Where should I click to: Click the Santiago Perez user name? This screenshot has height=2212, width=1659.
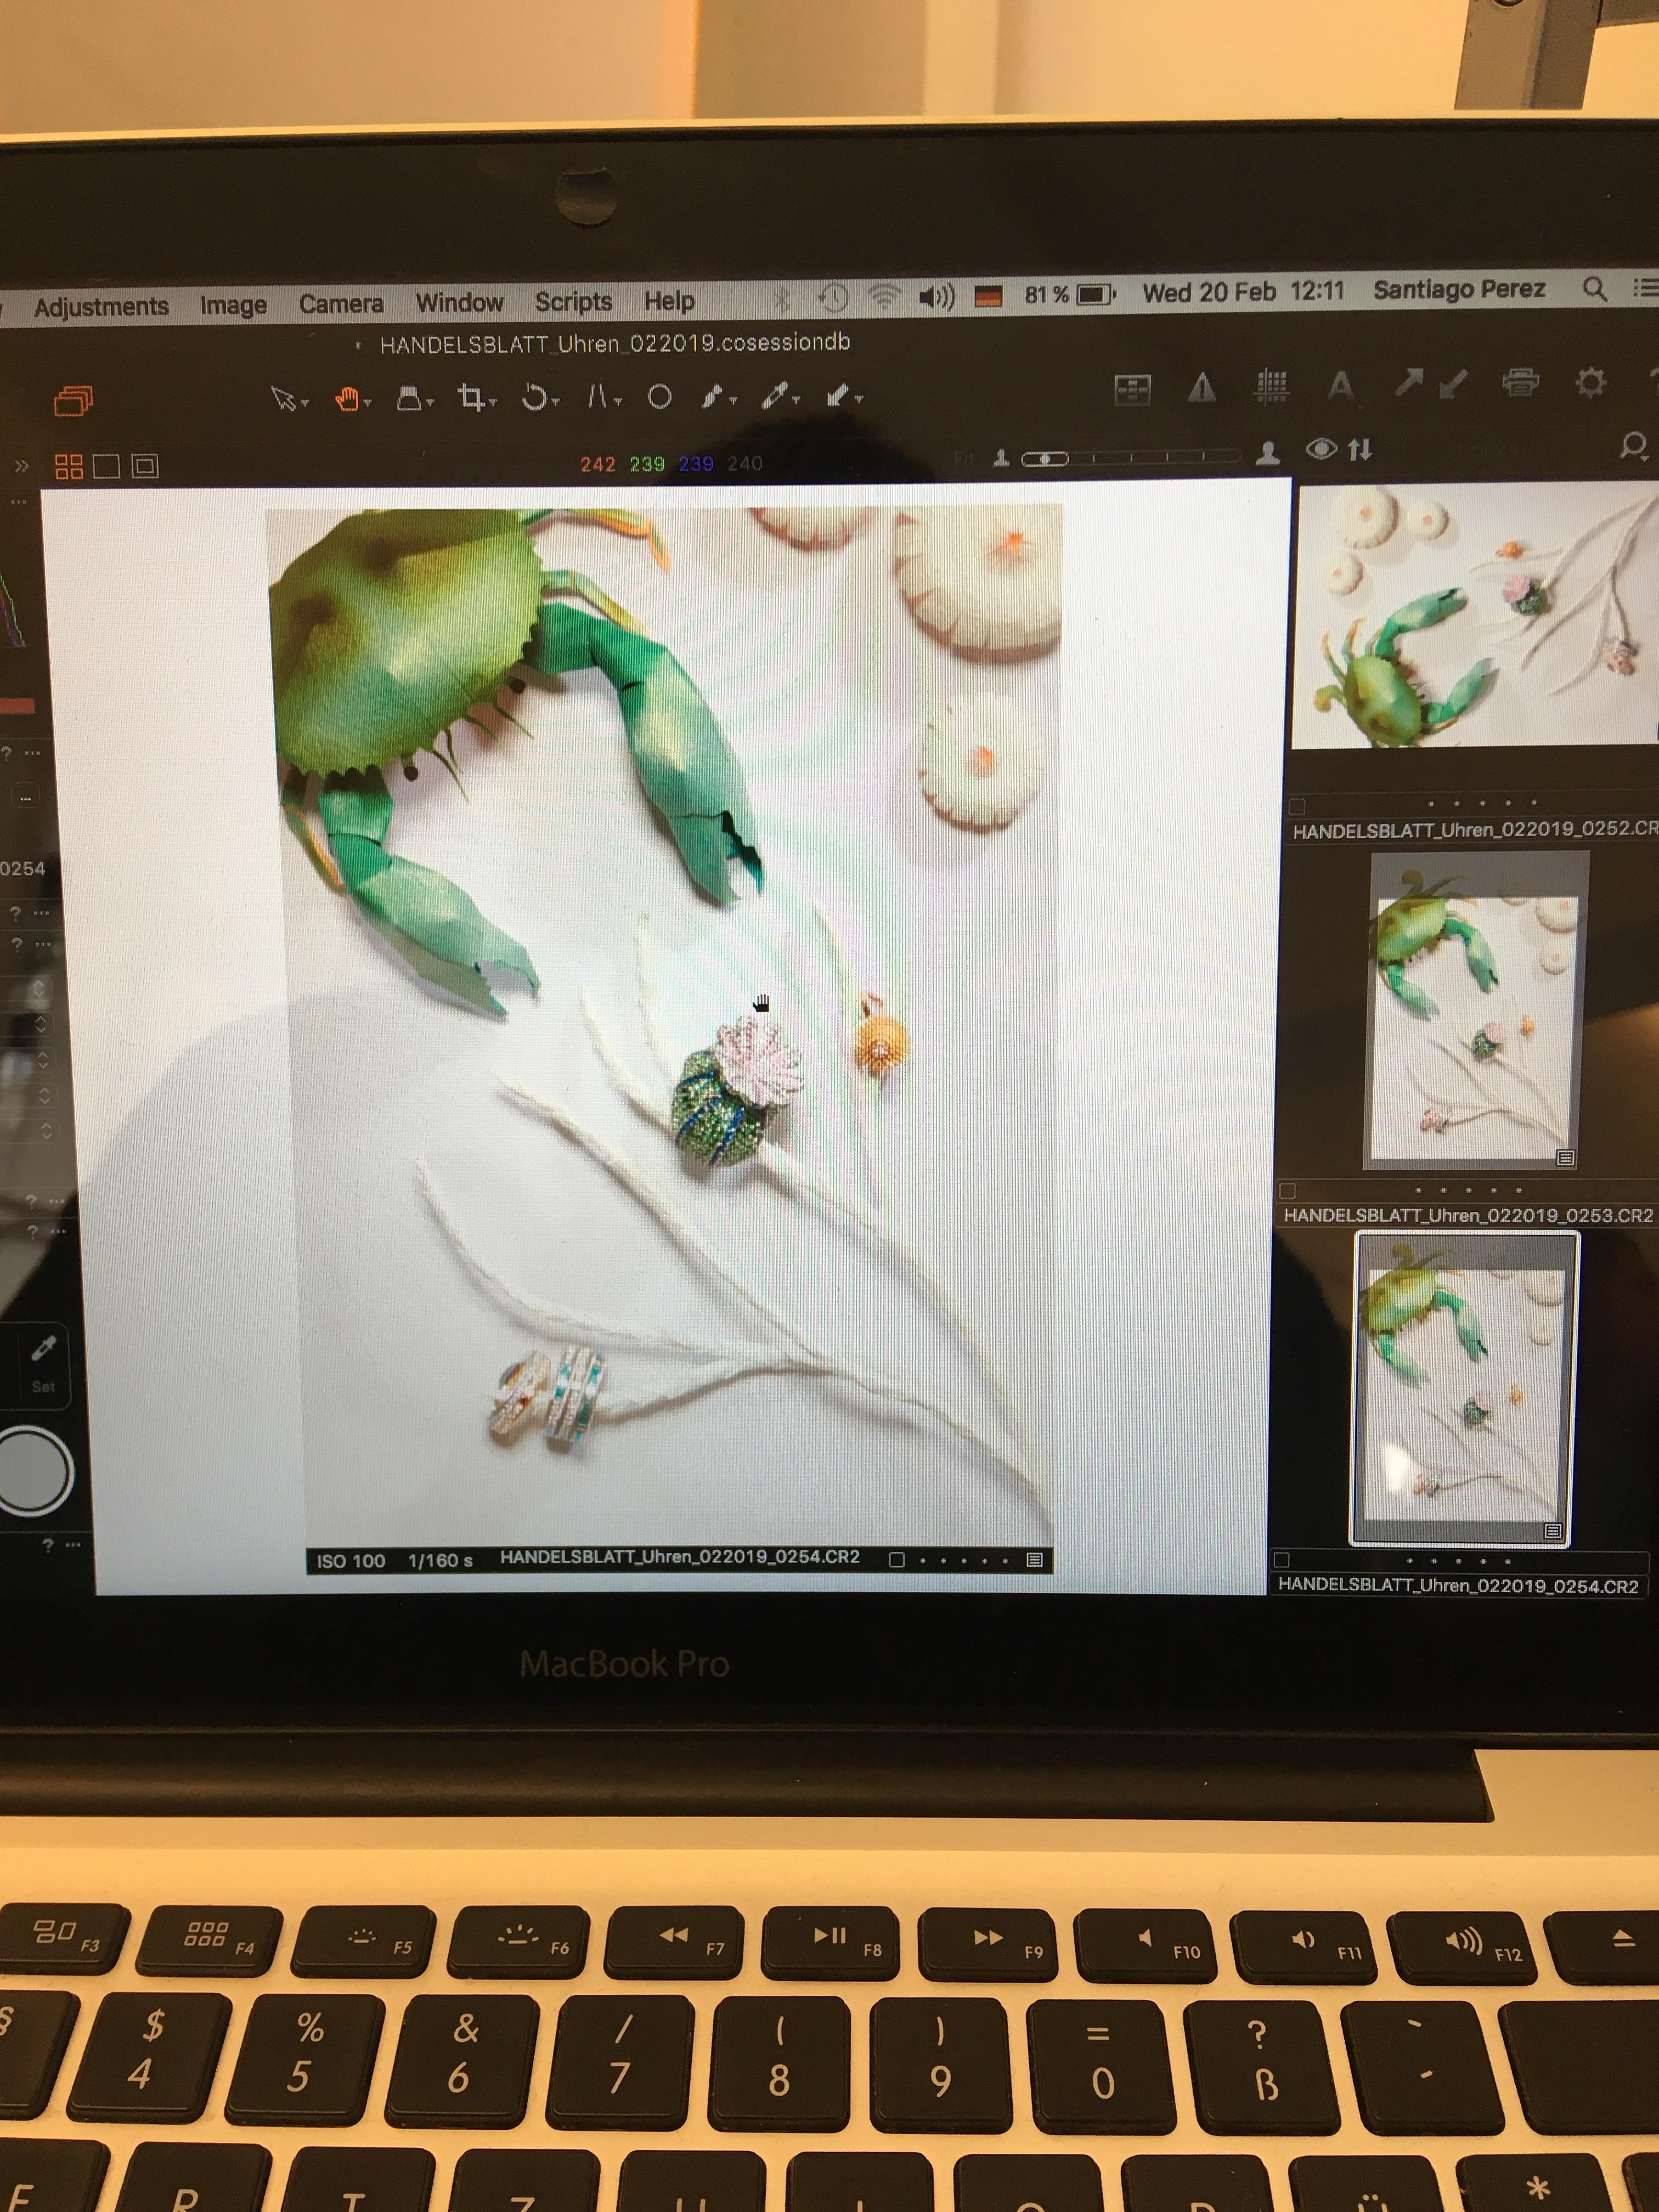1459,289
